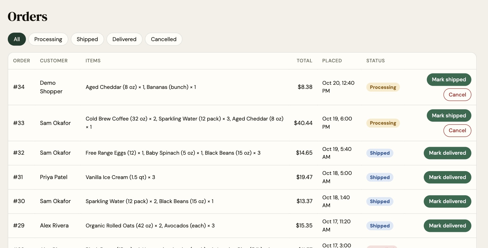Mark order #34 as shipped
The width and height of the screenshot is (488, 248).
pyautogui.click(x=449, y=79)
